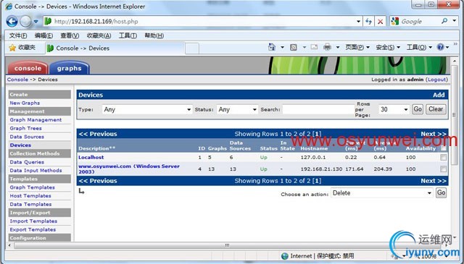Click the Clear filter button
This screenshot has height=264, width=464.
[436, 109]
